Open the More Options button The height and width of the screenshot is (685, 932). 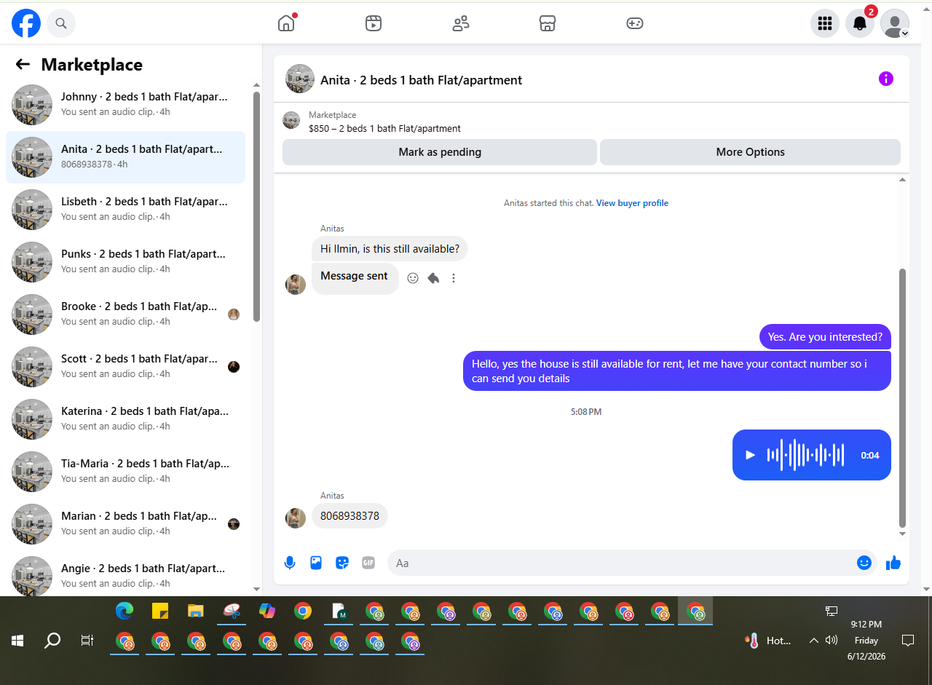pos(750,152)
